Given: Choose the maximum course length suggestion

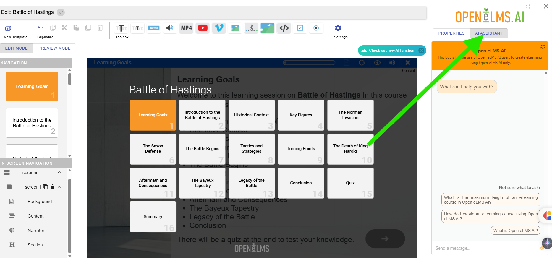Looking at the screenshot, I should point(491,200).
